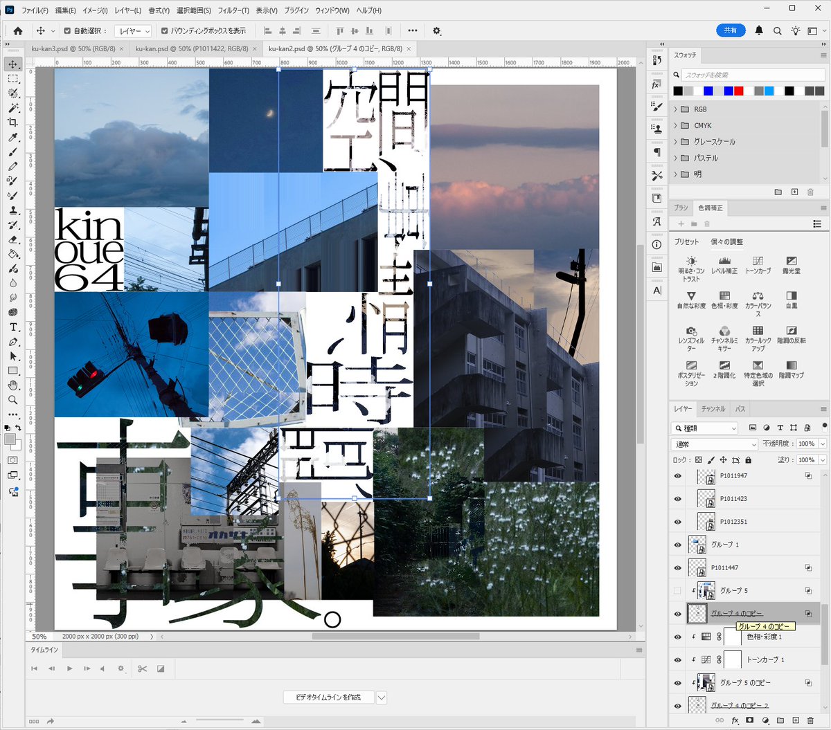Open the notifications bell
The width and height of the screenshot is (831, 730).
pos(759,30)
